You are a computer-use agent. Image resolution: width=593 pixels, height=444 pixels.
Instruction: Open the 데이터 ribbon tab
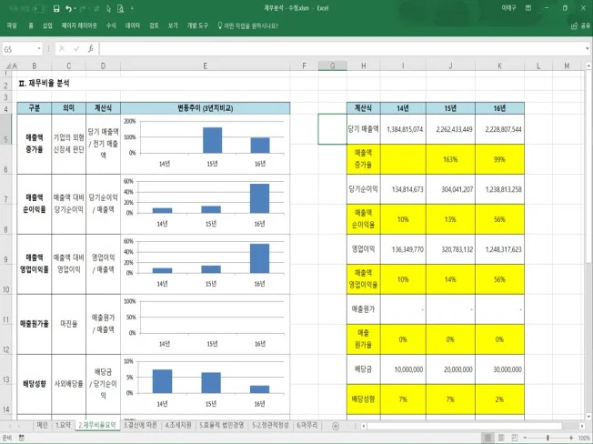tap(133, 26)
